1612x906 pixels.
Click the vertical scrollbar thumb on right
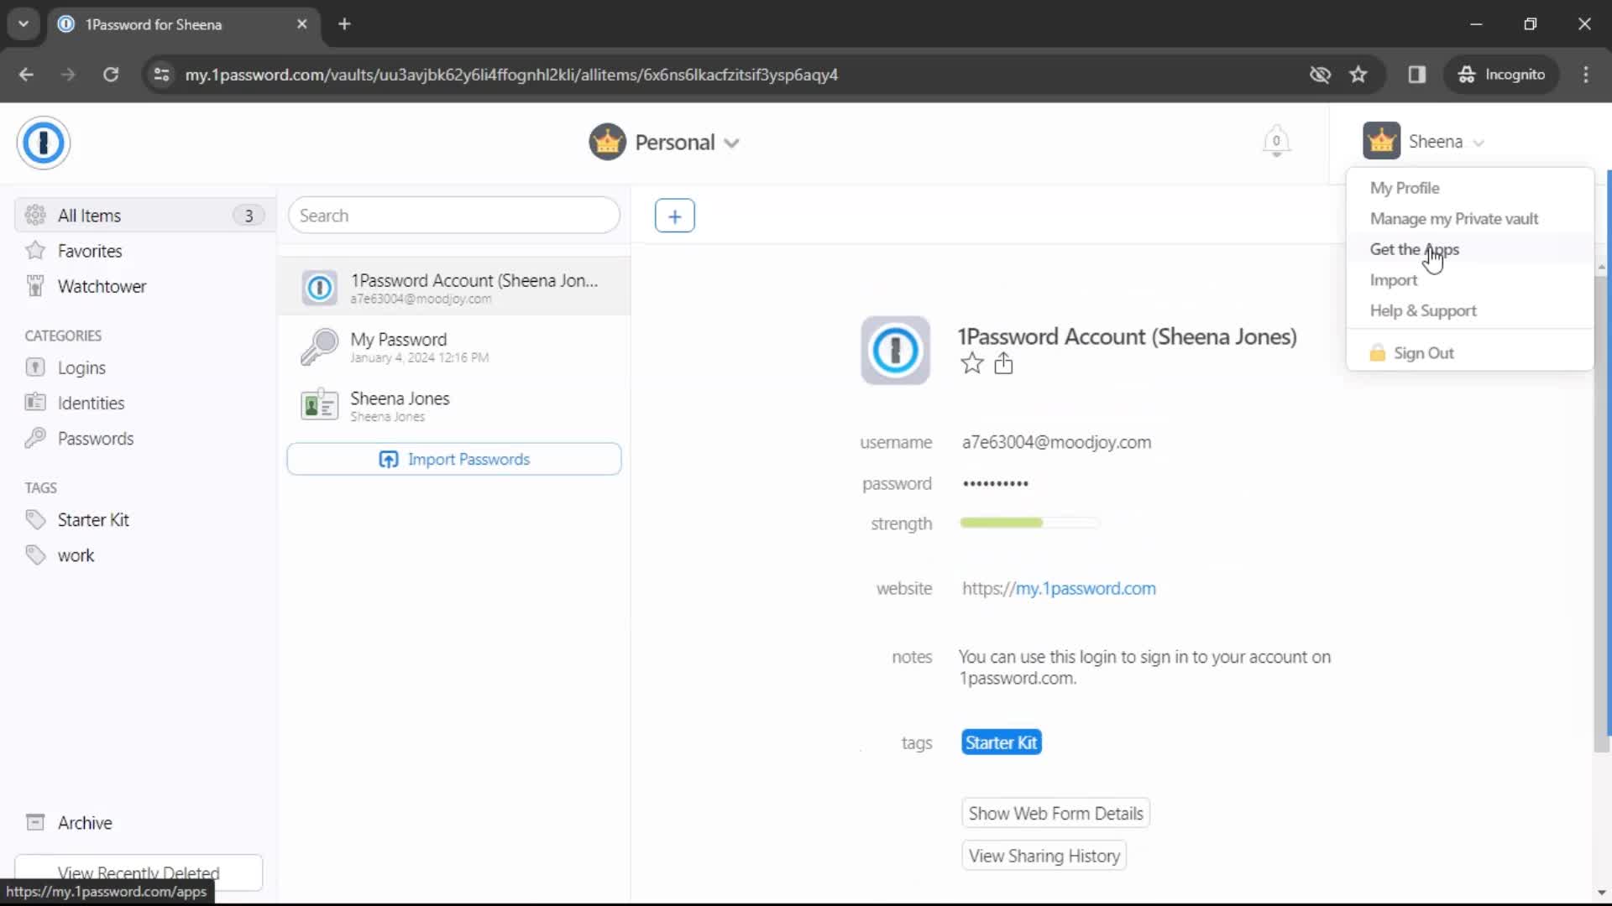(x=1601, y=513)
